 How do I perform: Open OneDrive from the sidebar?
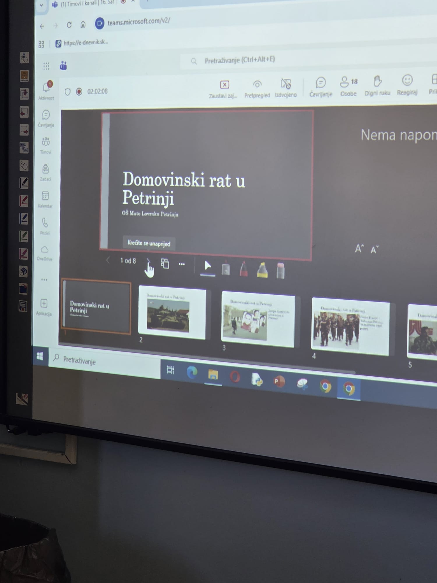pos(45,250)
